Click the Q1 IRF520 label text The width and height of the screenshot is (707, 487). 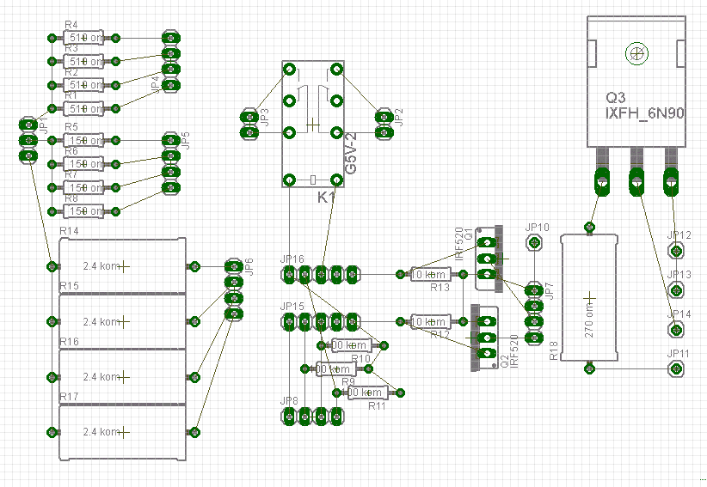464,244
